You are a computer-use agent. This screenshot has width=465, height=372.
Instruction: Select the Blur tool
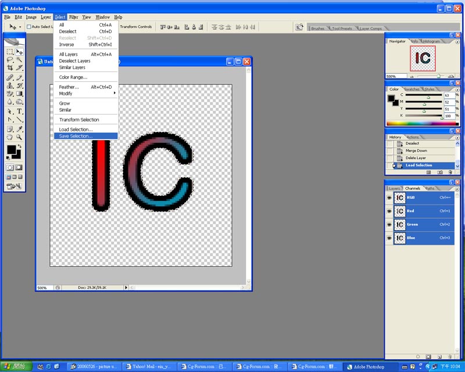point(10,102)
